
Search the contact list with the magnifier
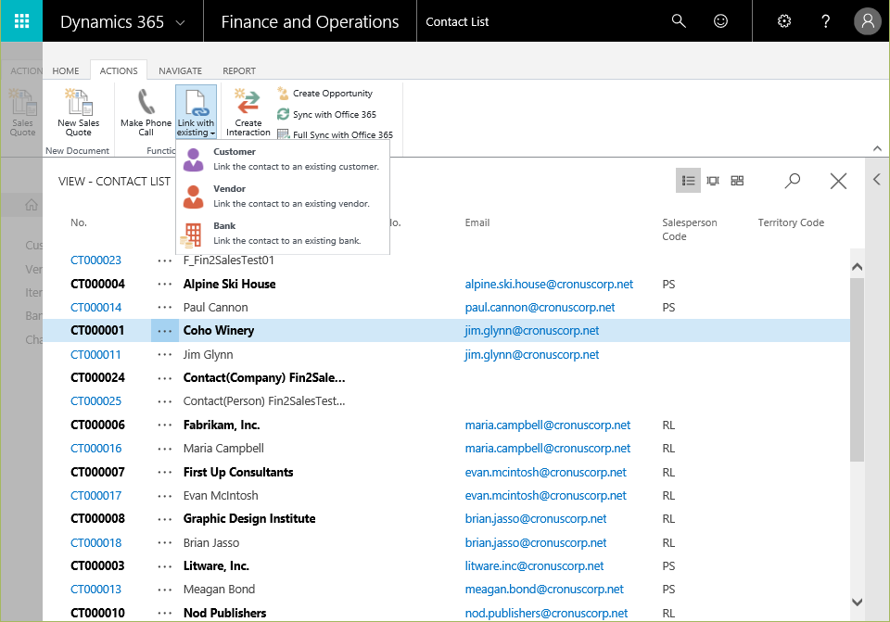click(x=793, y=181)
